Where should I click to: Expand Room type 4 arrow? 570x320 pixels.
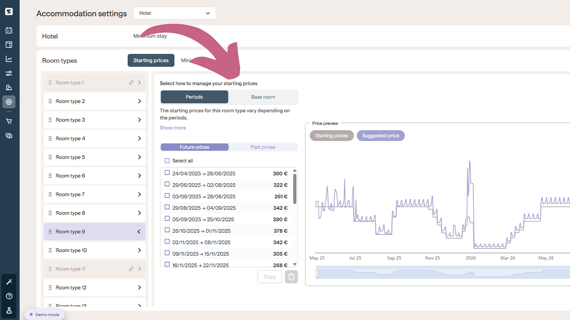[x=139, y=138]
